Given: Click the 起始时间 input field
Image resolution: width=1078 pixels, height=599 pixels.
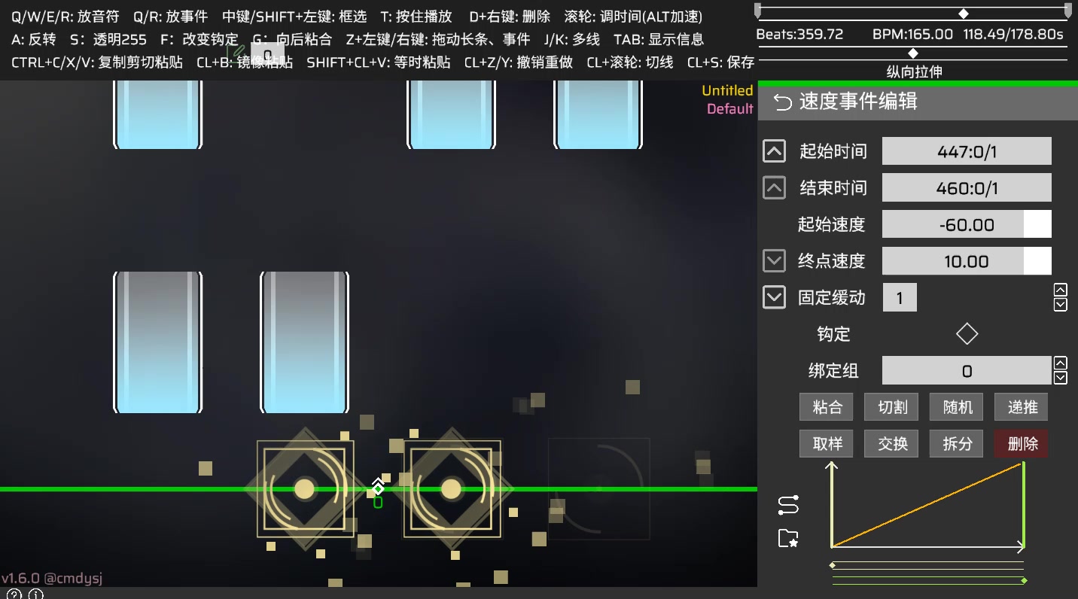Looking at the screenshot, I should tap(967, 151).
